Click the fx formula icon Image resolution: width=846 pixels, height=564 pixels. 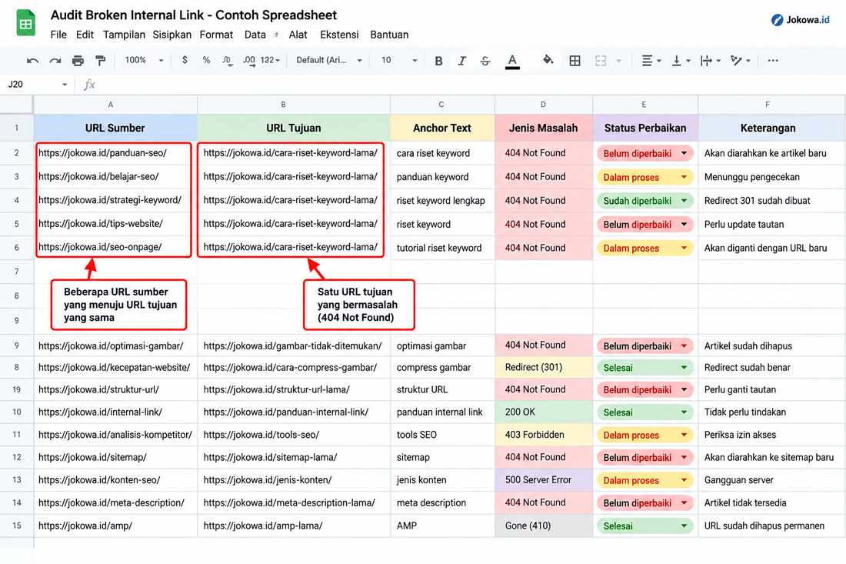point(89,84)
